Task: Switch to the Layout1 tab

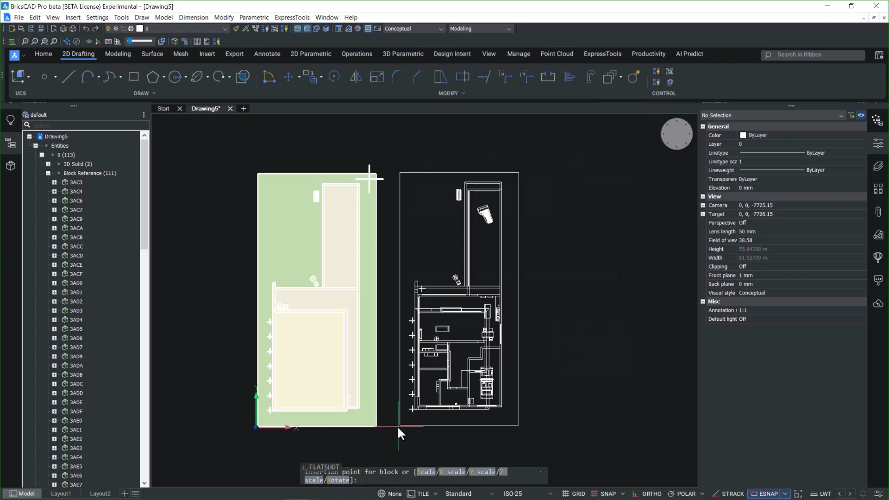Action: tap(61, 494)
